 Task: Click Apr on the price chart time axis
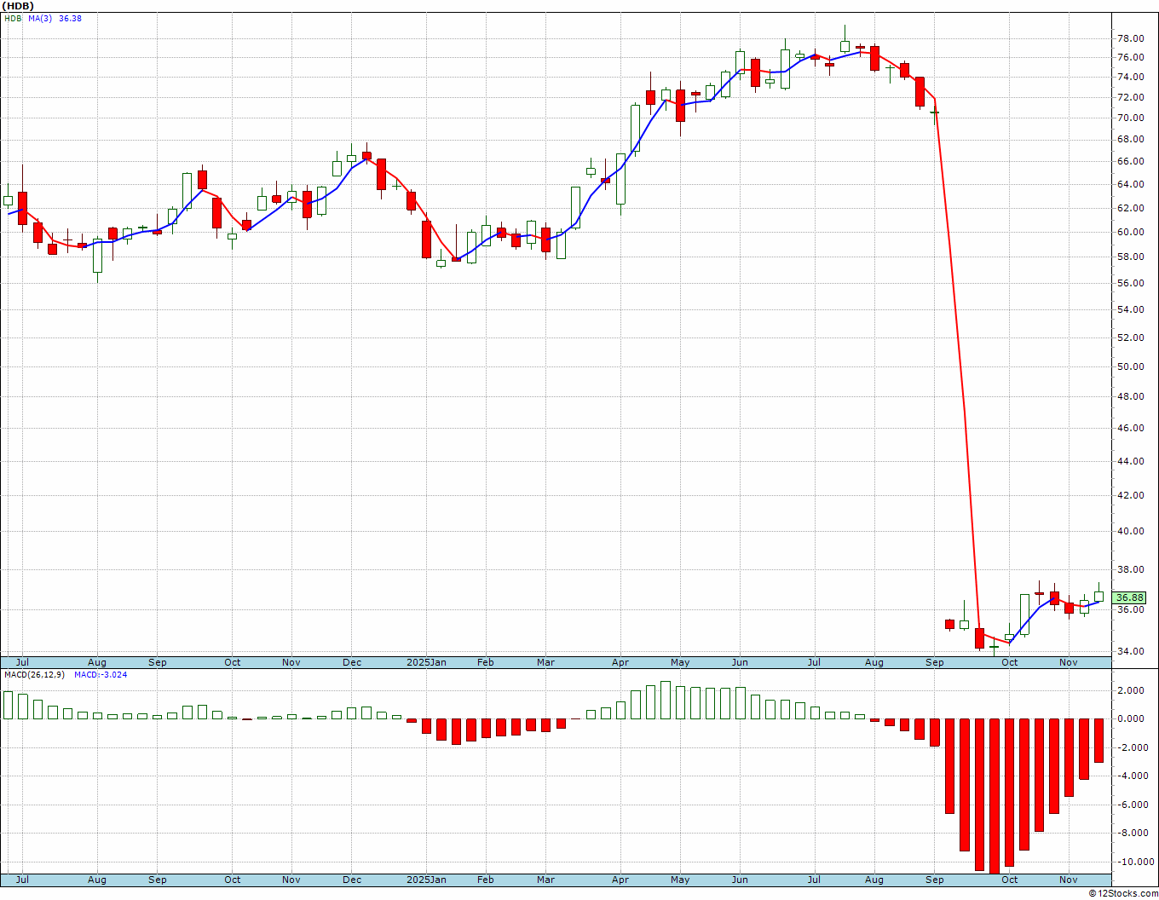click(x=620, y=662)
